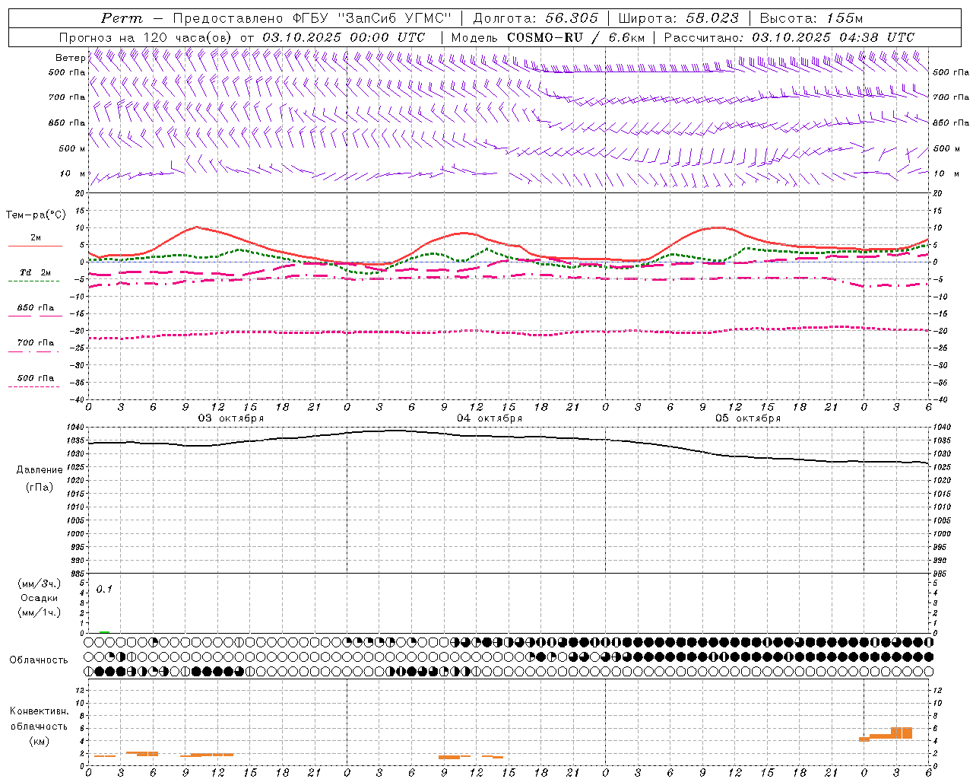The width and height of the screenshot is (973, 779).
Task: Click the "Perm" station name in the header
Action: pyautogui.click(x=122, y=18)
